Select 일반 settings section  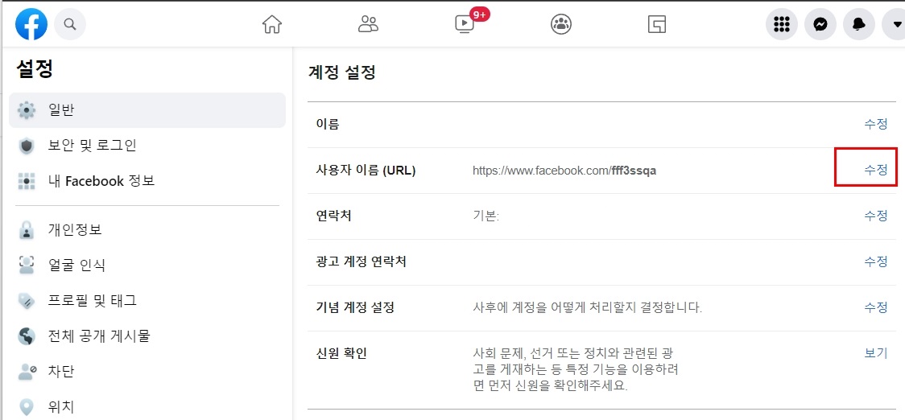point(147,110)
